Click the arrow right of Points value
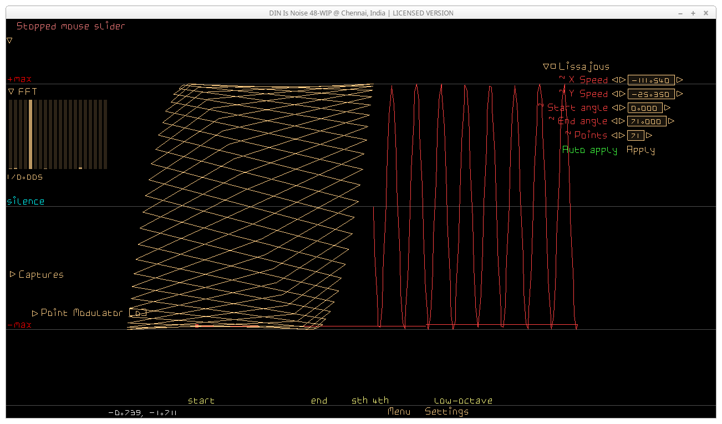The height and width of the screenshot is (424, 722). tap(649, 135)
